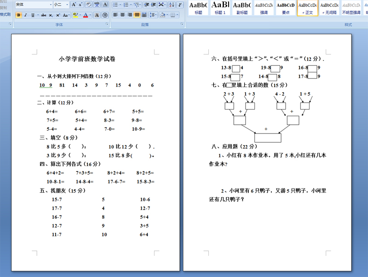Click the Sort (A-Z) icon

click(172, 5)
